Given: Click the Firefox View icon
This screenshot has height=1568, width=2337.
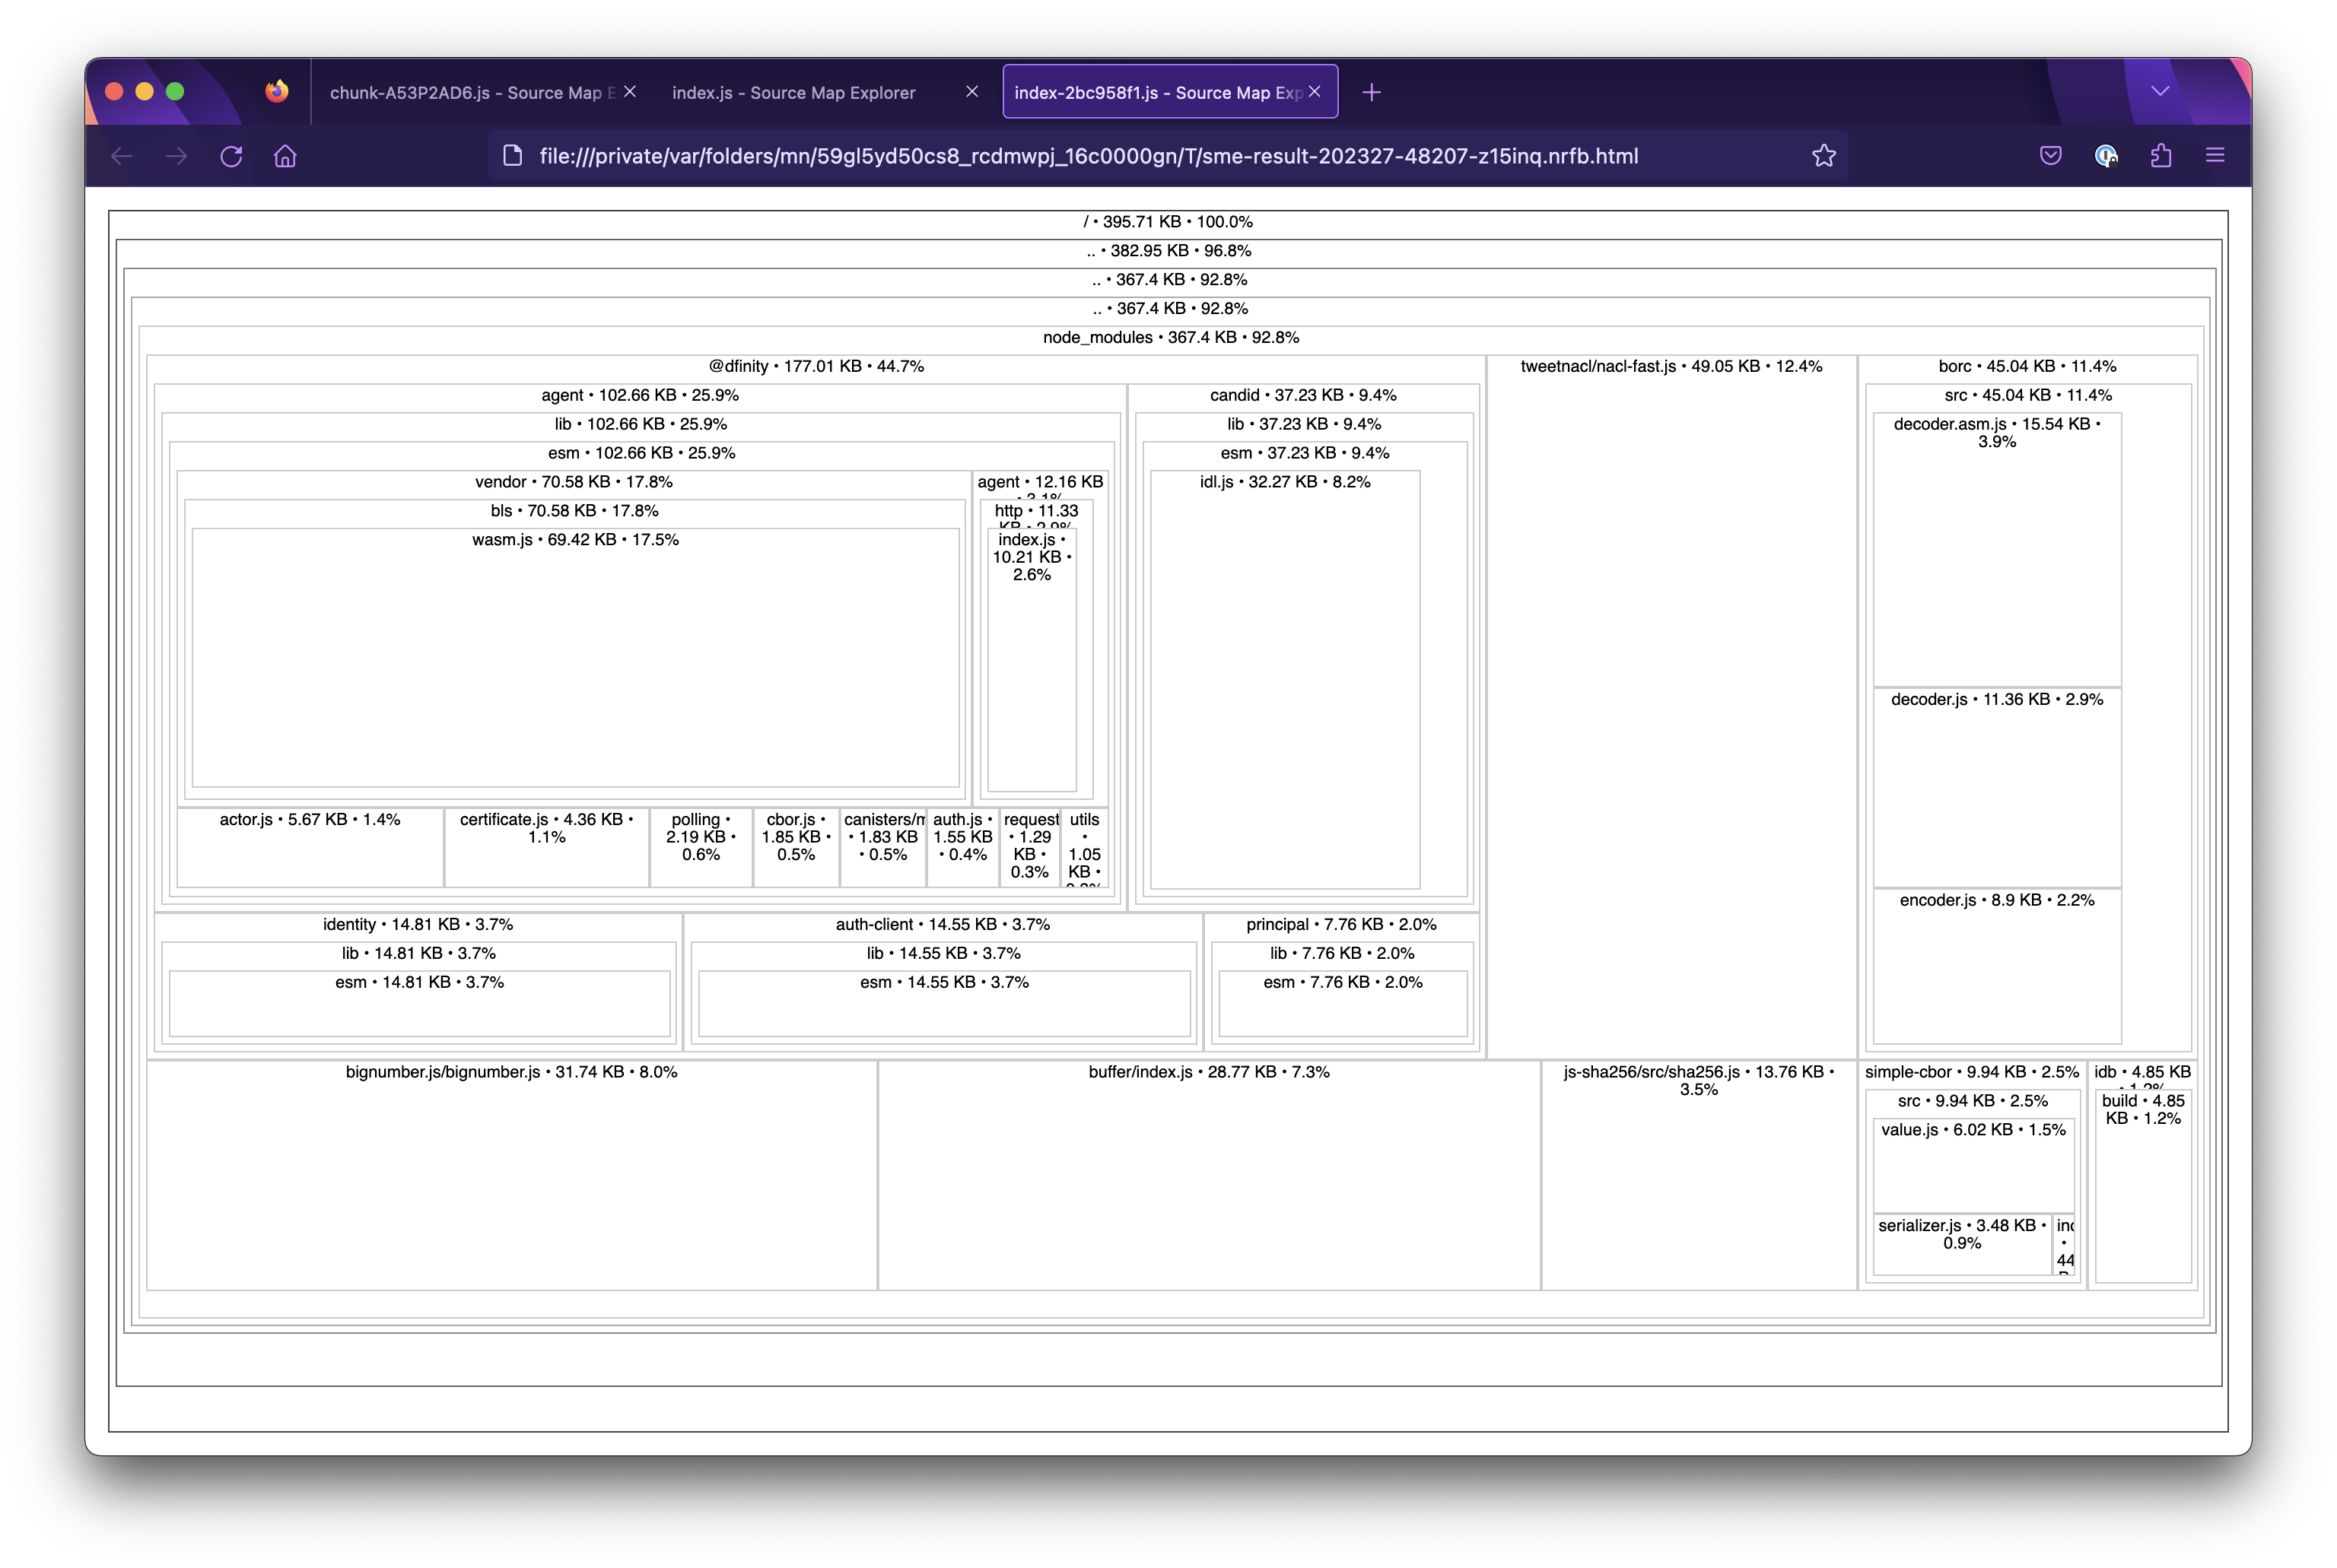Looking at the screenshot, I should point(277,91).
